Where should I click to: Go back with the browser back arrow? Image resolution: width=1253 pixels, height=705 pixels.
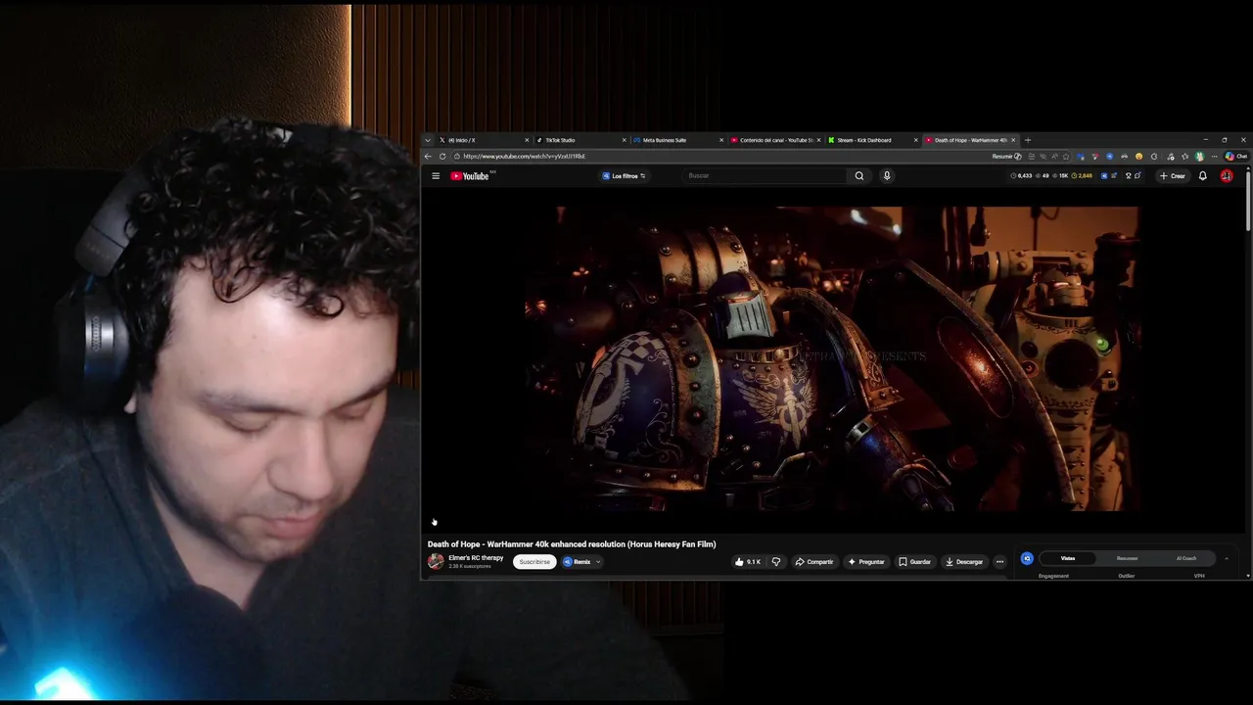428,157
